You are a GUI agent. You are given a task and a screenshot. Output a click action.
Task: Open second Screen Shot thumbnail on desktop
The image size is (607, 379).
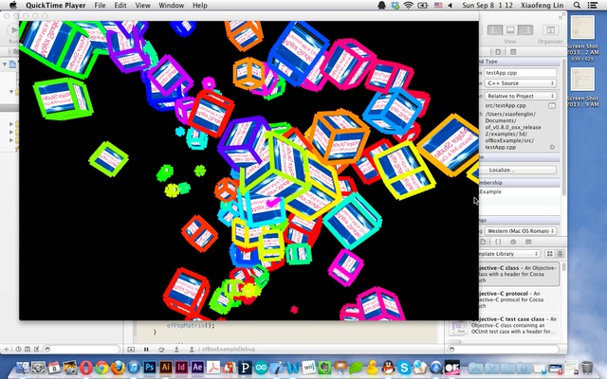coord(582,80)
